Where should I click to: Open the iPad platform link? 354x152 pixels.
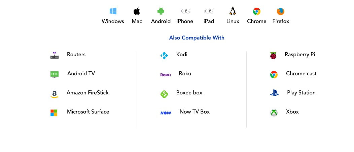coord(209,21)
